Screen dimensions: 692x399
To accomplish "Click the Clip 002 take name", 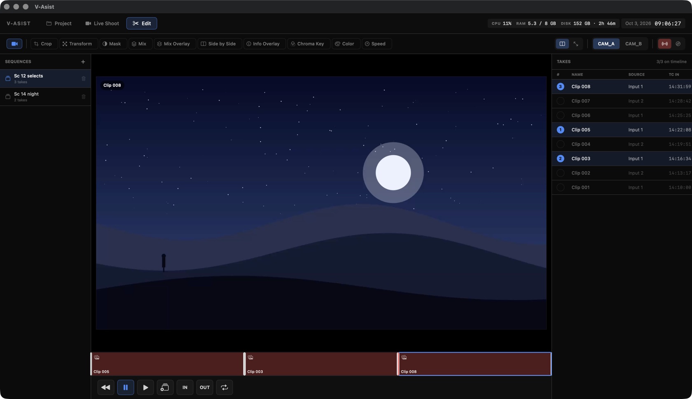I will (x=581, y=173).
